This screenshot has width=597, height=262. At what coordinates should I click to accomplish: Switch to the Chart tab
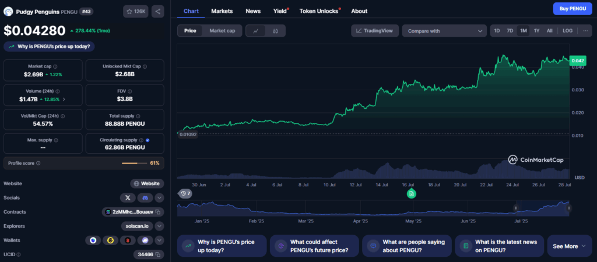tap(191, 11)
